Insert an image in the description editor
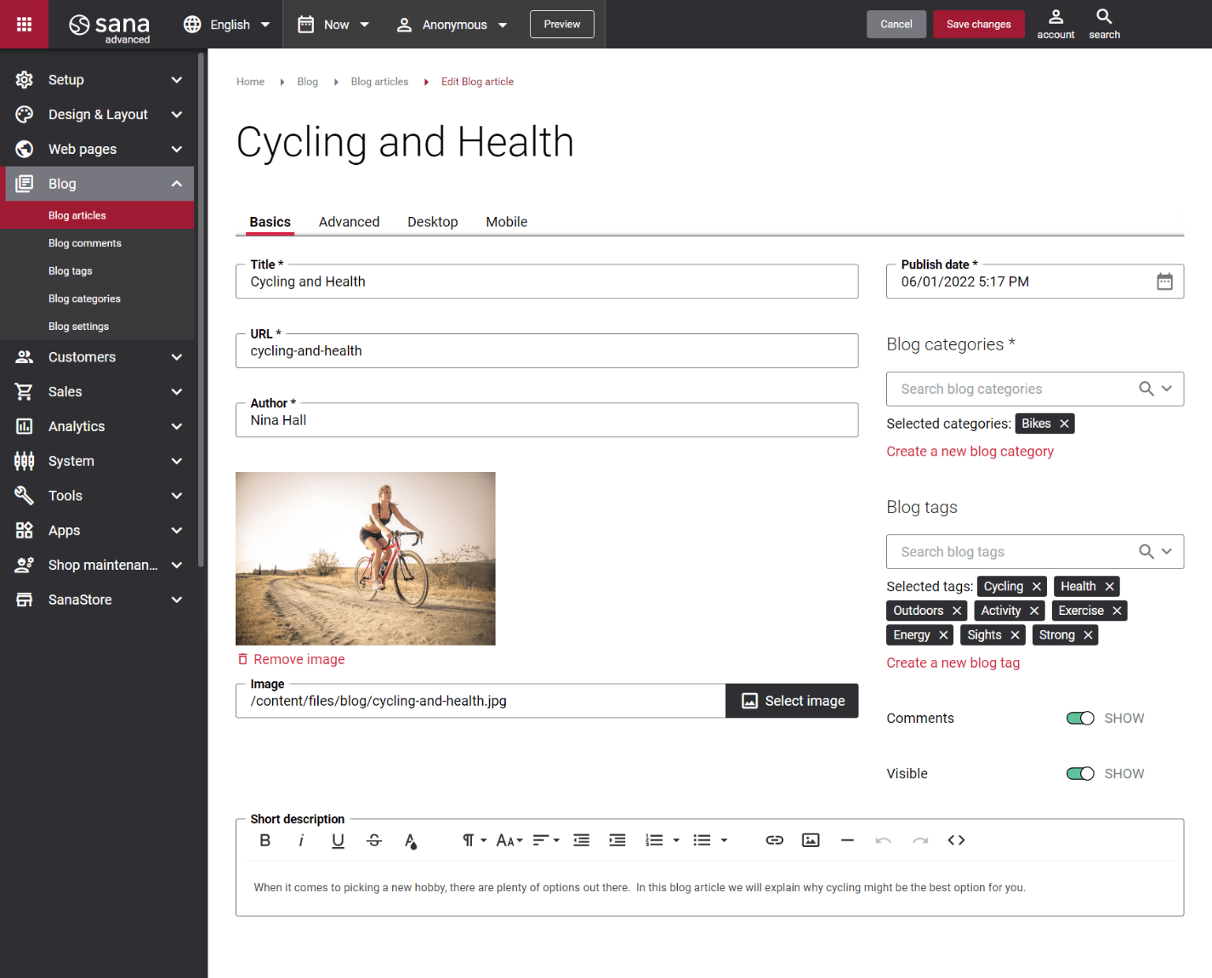Screen dimensions: 1212x978 click(x=810, y=840)
